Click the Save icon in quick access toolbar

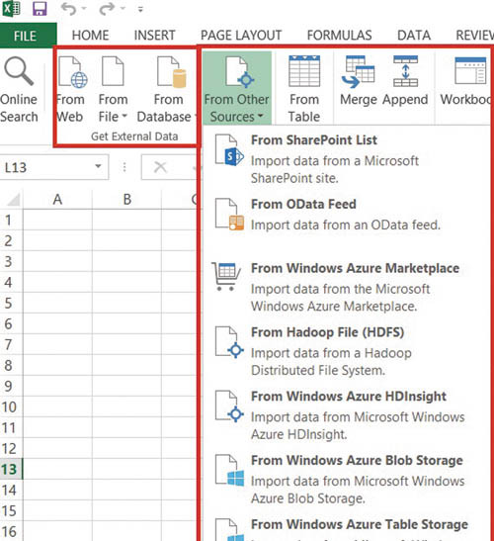(40, 9)
